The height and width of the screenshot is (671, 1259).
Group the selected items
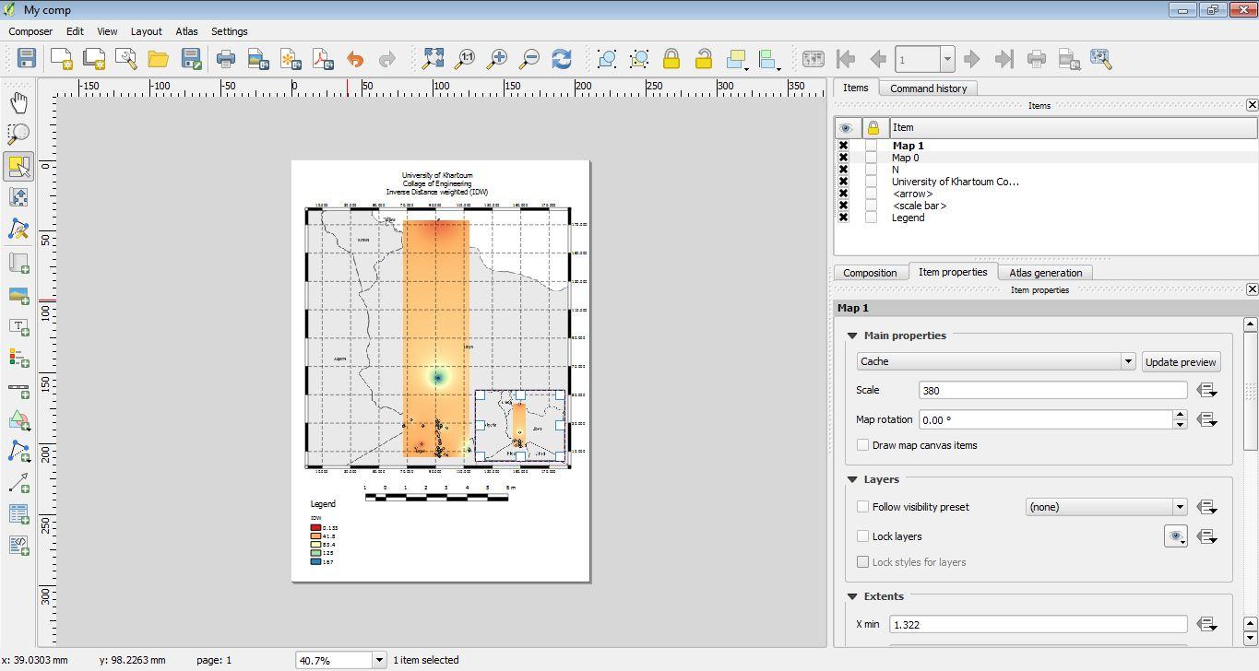coord(607,59)
